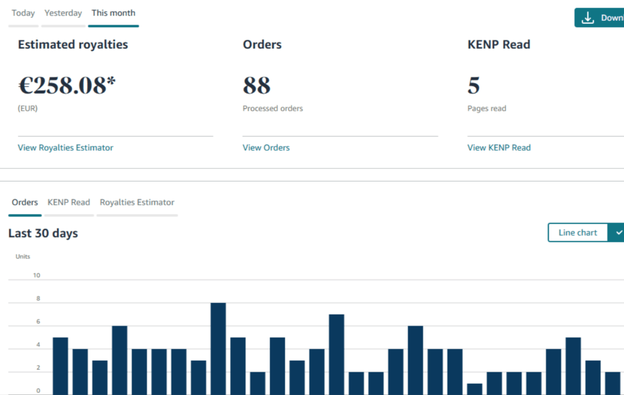
Task: Switch to the Yesterday tab
Action: 63,13
